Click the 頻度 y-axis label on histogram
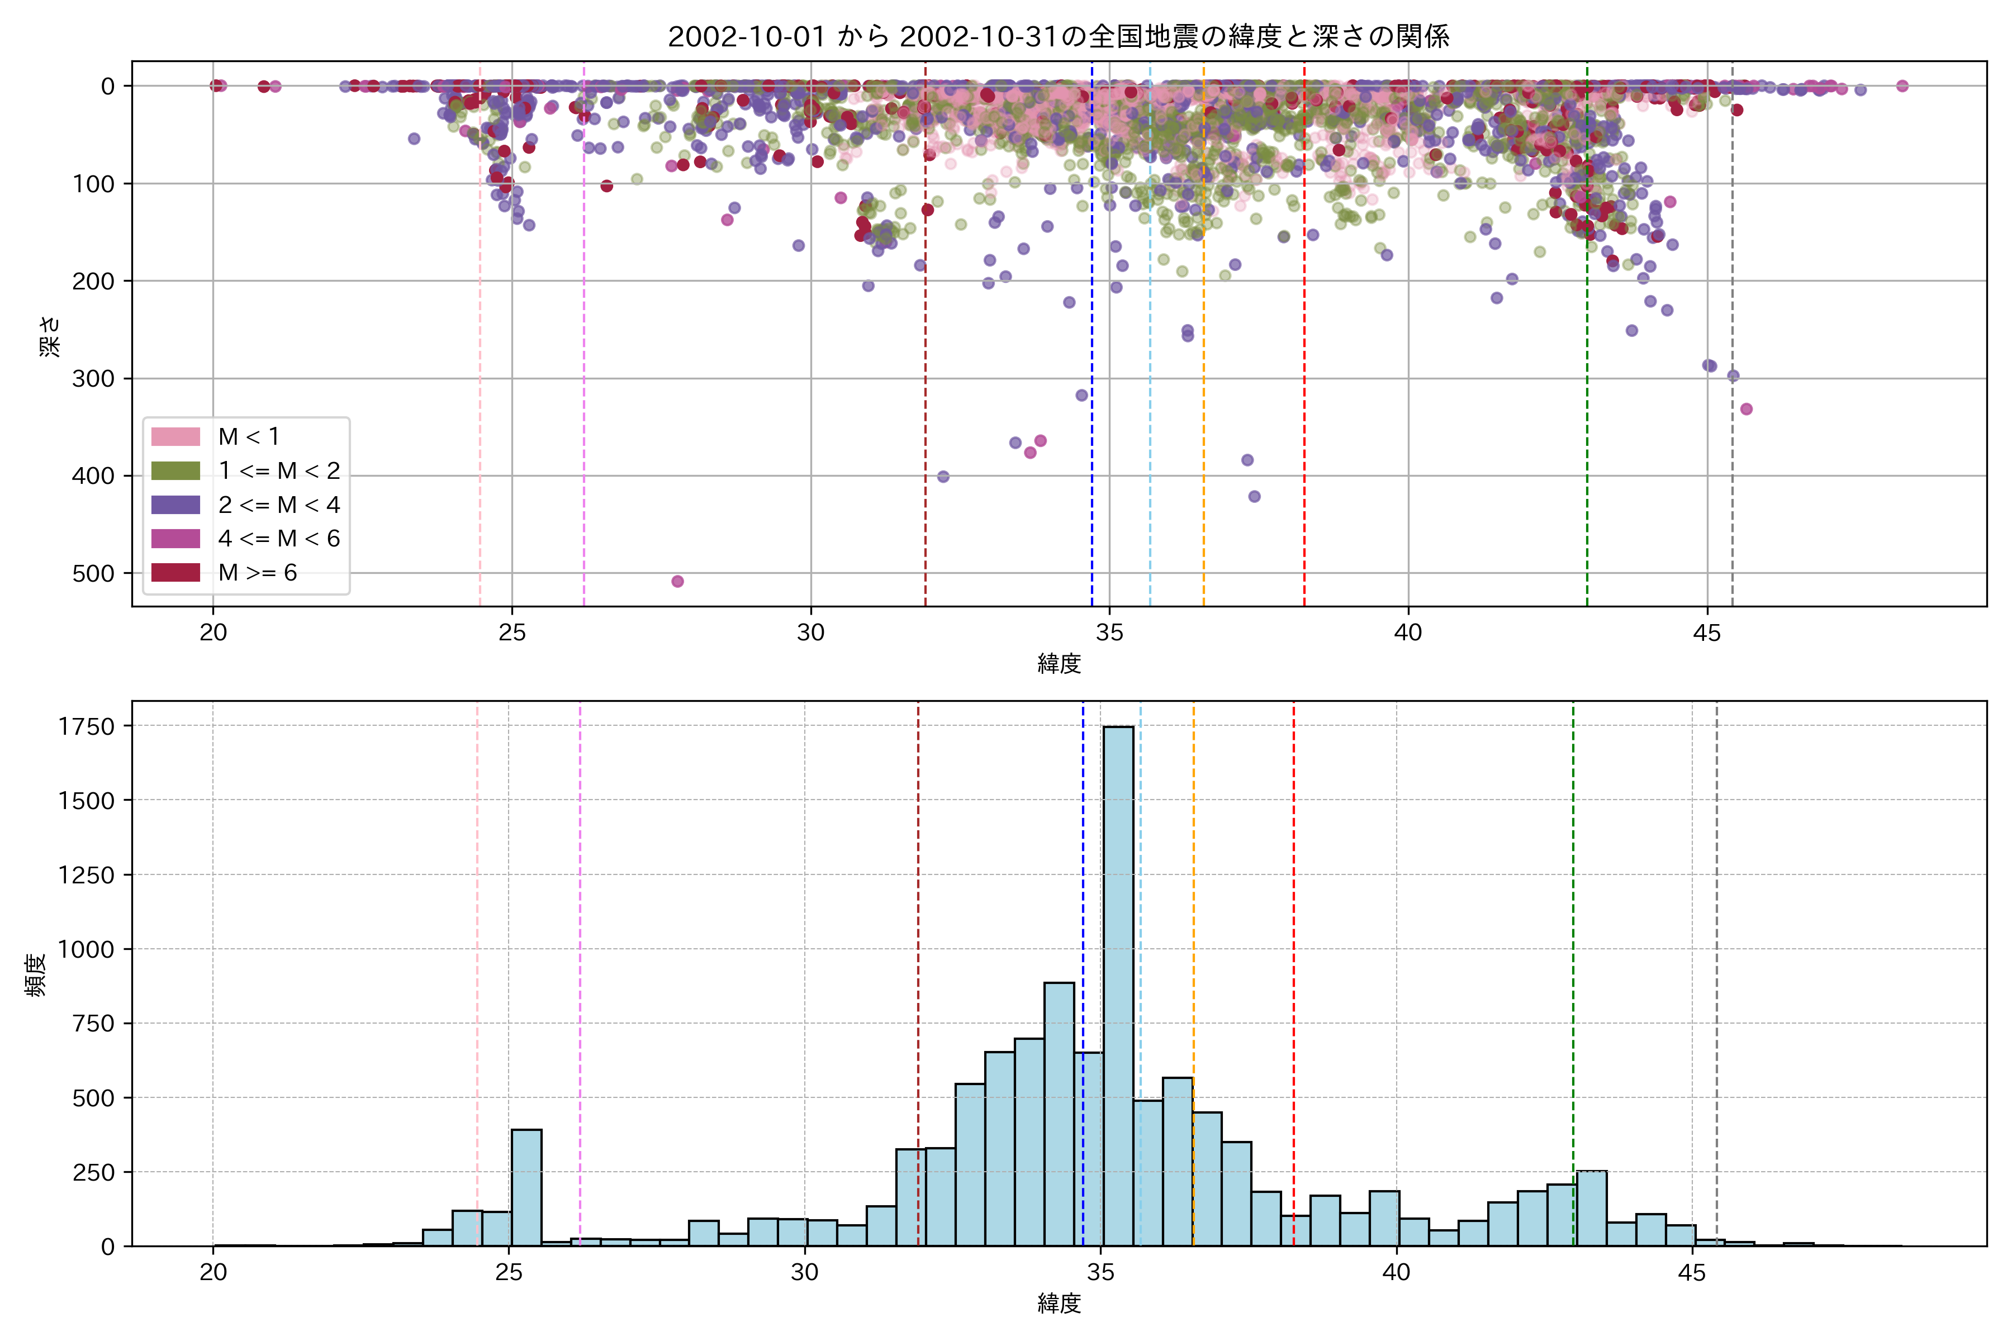2012x1341 pixels. pos(36,975)
